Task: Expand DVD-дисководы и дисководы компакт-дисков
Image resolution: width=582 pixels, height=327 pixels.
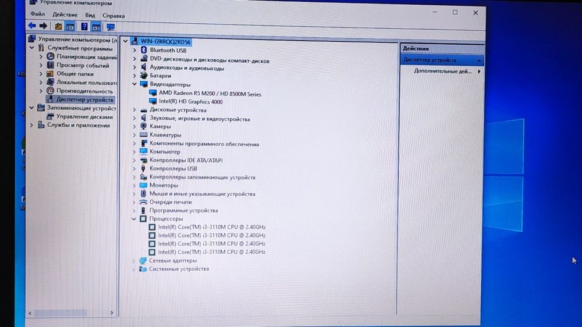Action: (135, 59)
